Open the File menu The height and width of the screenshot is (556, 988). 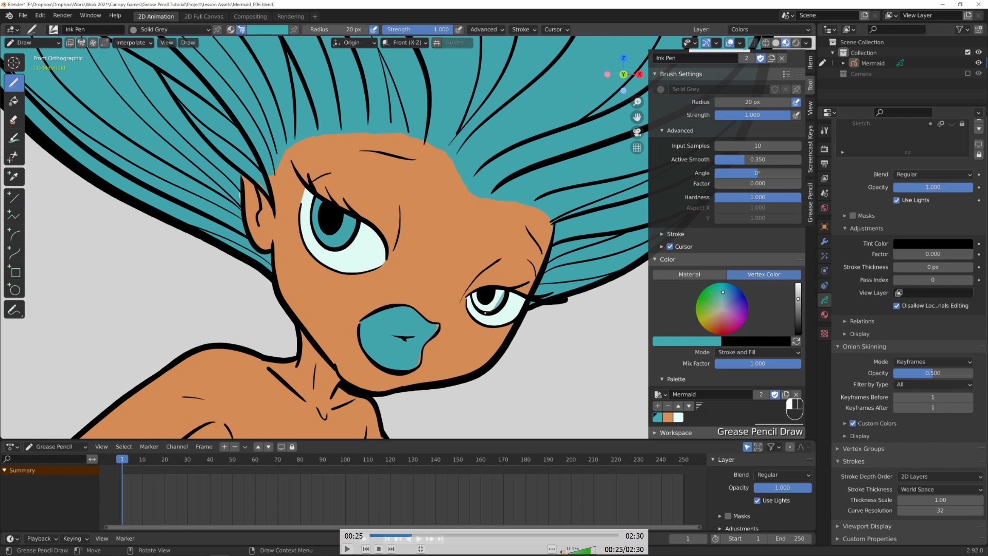23,15
